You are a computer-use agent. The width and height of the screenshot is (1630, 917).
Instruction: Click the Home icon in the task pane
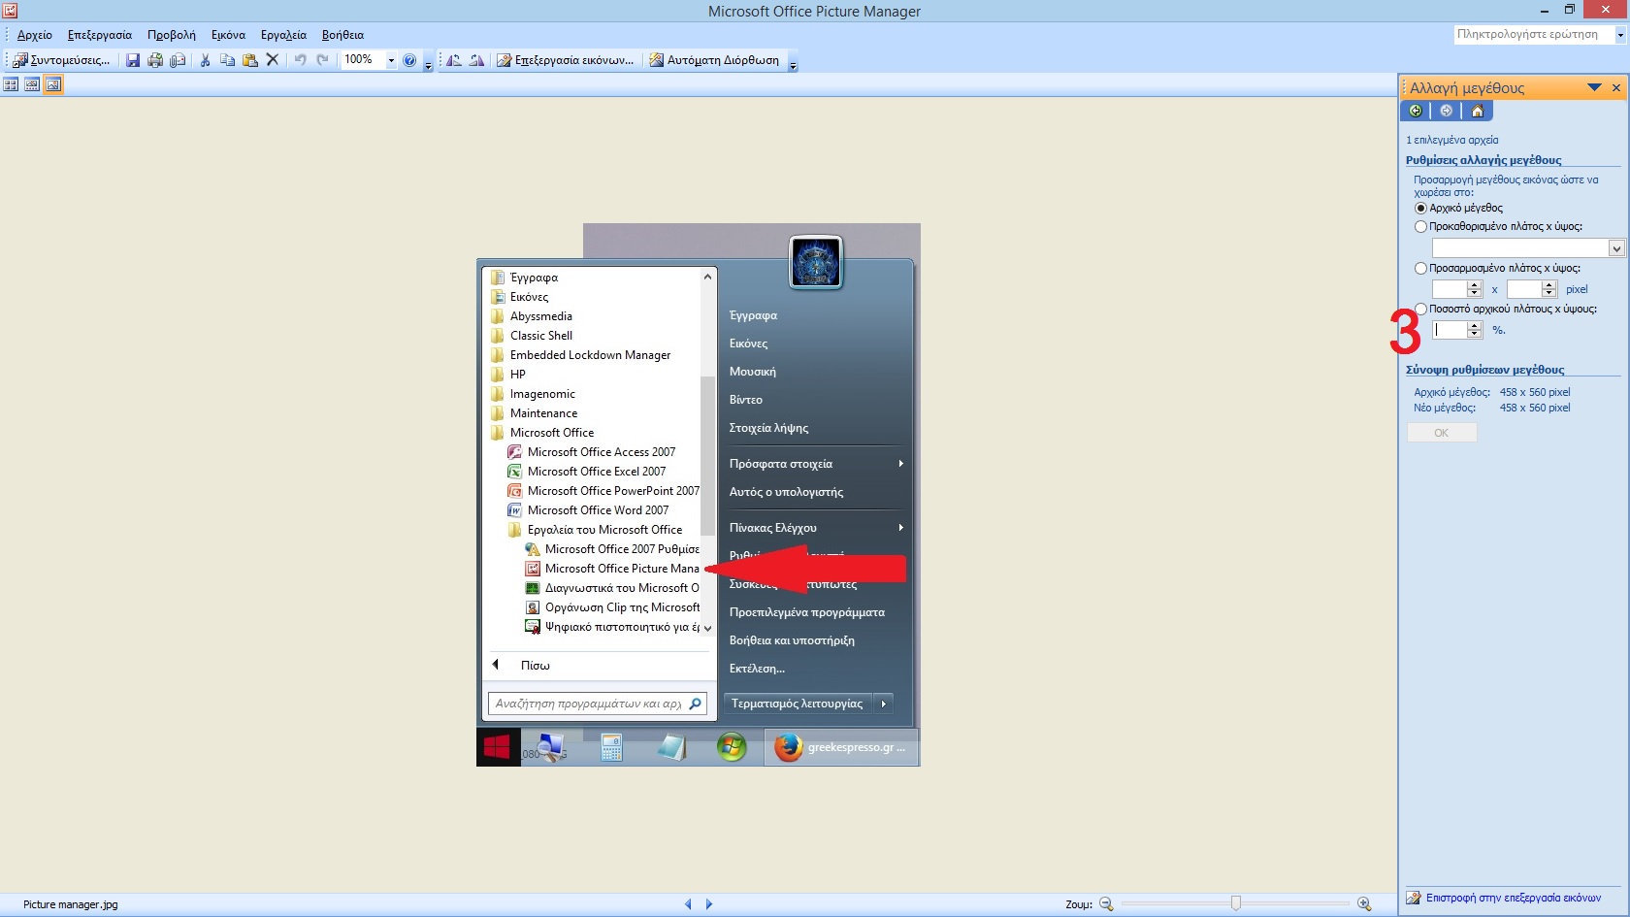[1477, 111]
